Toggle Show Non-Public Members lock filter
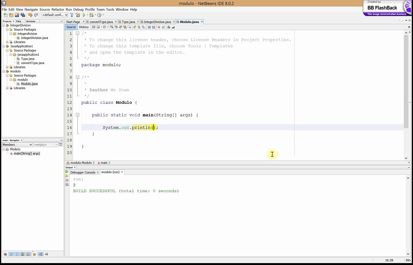The image size is (413, 265). (x=22, y=254)
